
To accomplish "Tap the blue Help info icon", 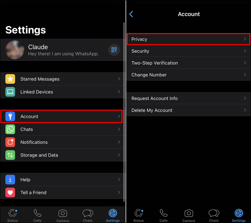I will coord(10,180).
